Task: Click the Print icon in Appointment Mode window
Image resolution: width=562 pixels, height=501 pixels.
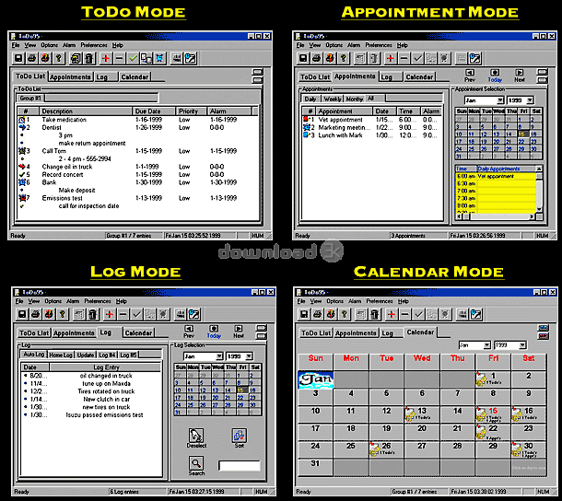Action: click(x=317, y=58)
